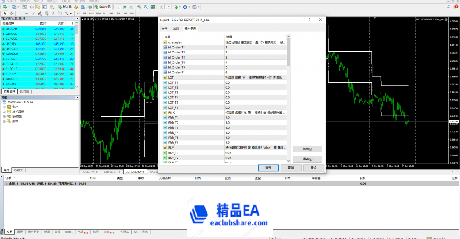Open the 账户历史 terminal tab
The height and width of the screenshot is (239, 460).
34,232
